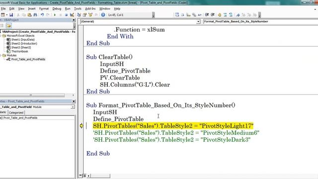Open Standard toolbar options arrow
Viewport: 318px width, 179px height.
coord(154,15)
